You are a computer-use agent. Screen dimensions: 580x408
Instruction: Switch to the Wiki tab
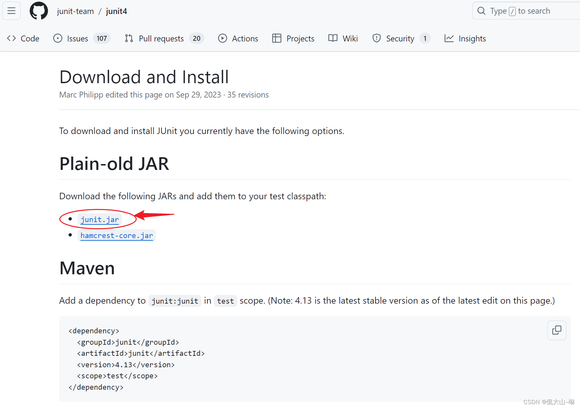[343, 38]
